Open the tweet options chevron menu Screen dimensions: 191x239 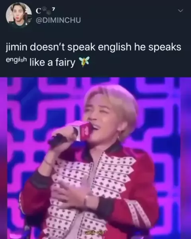[x=181, y=10]
